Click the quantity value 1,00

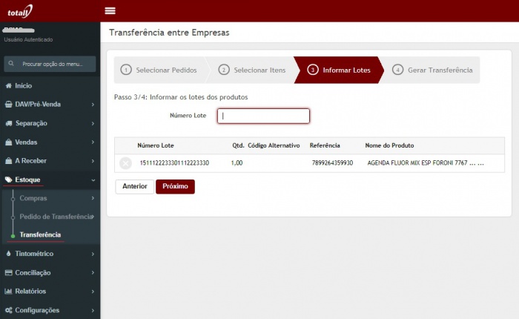pos(237,163)
